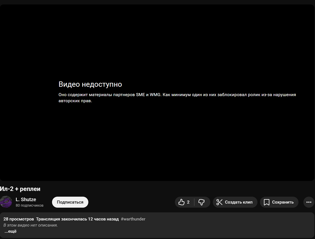Click the video title Ил-2 + реплеи

tap(20, 189)
